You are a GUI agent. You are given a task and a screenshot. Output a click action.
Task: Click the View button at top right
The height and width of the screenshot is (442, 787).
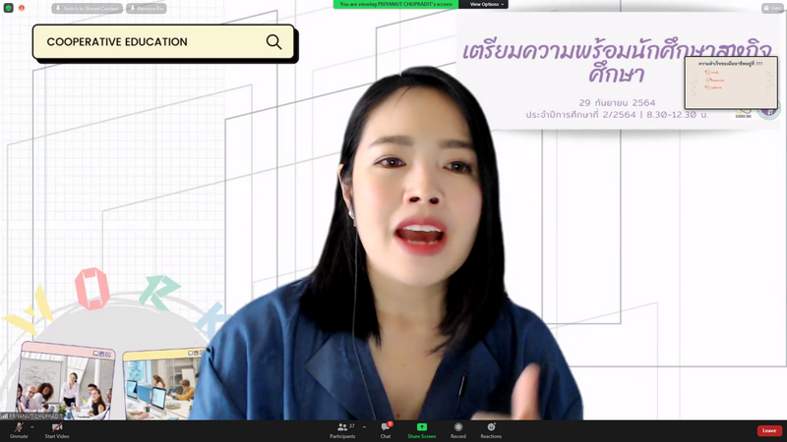[772, 8]
